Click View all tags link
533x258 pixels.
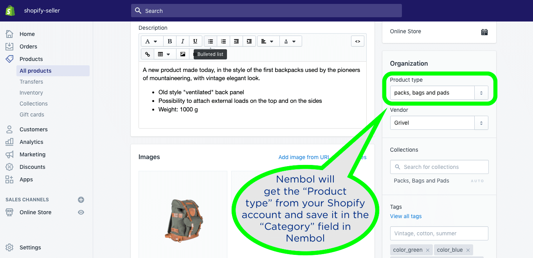click(x=406, y=216)
